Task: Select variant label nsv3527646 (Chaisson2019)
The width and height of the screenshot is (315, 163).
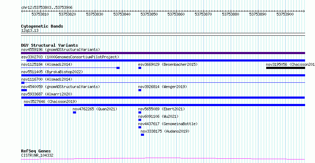Action: (x=50, y=101)
